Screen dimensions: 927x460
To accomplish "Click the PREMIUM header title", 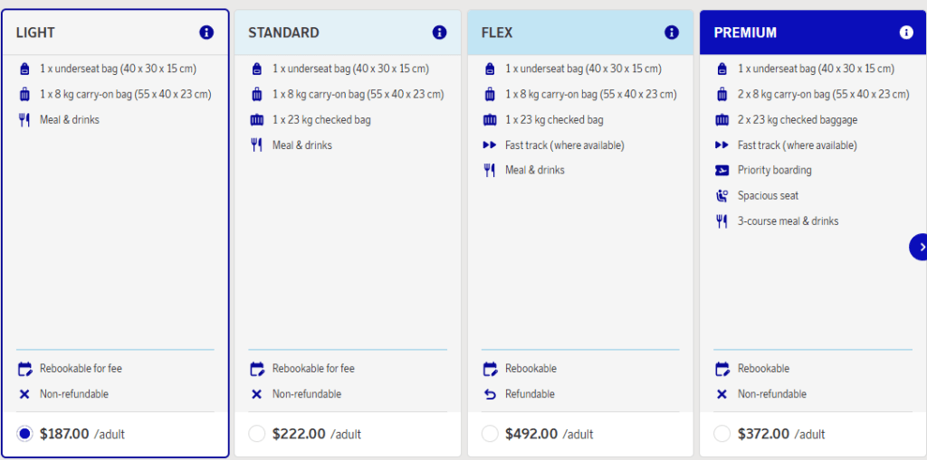I will click(745, 33).
